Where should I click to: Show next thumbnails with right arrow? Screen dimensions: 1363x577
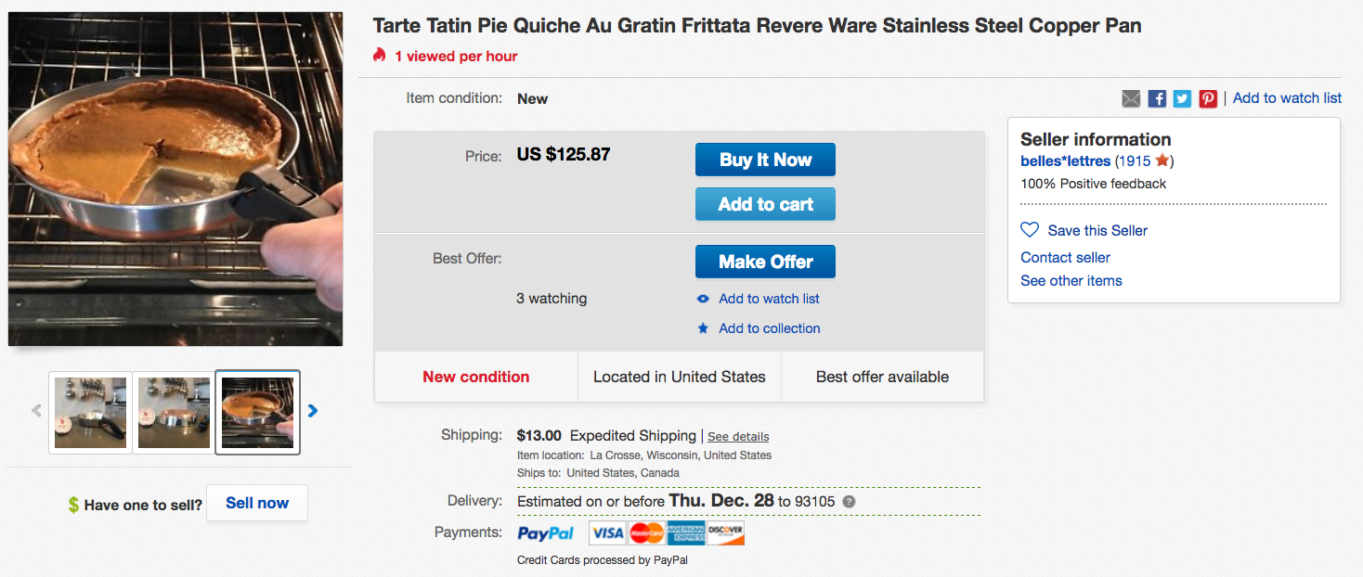pyautogui.click(x=313, y=411)
